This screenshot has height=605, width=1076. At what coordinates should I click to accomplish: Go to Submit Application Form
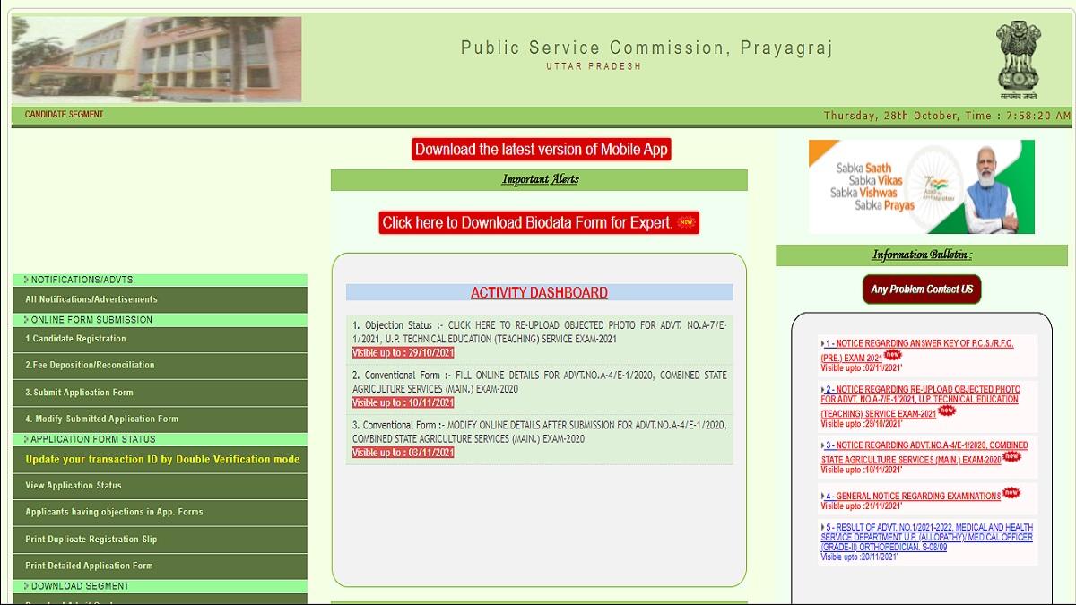(79, 393)
